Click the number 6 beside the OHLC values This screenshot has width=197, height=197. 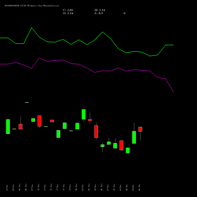(x=125, y=13)
